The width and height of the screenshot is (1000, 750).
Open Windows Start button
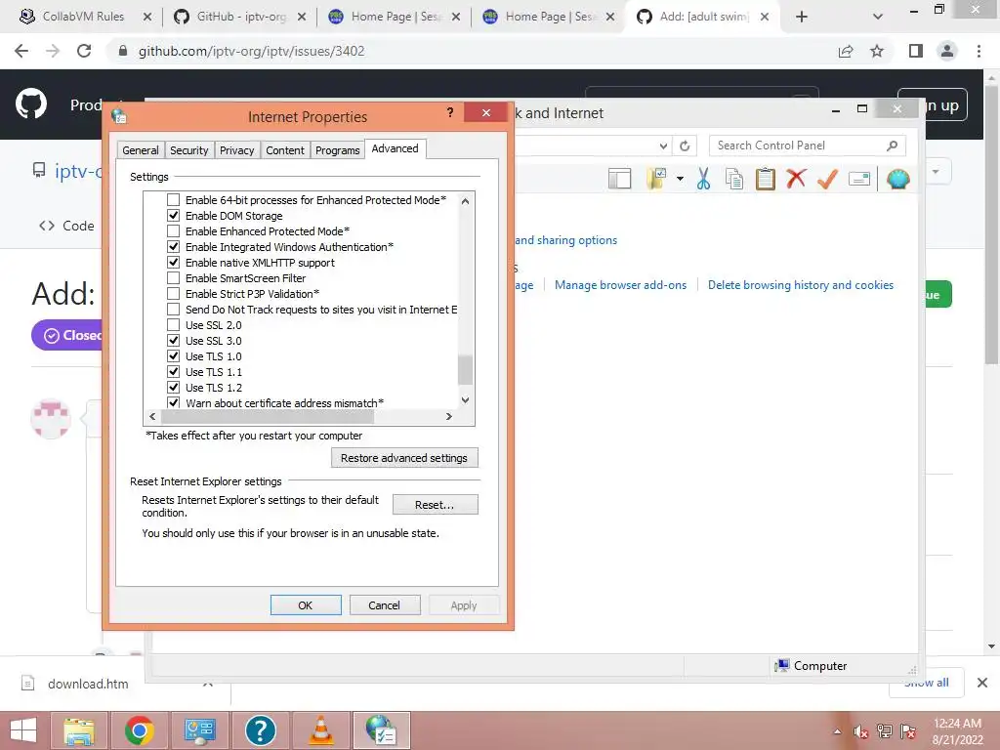coord(23,730)
